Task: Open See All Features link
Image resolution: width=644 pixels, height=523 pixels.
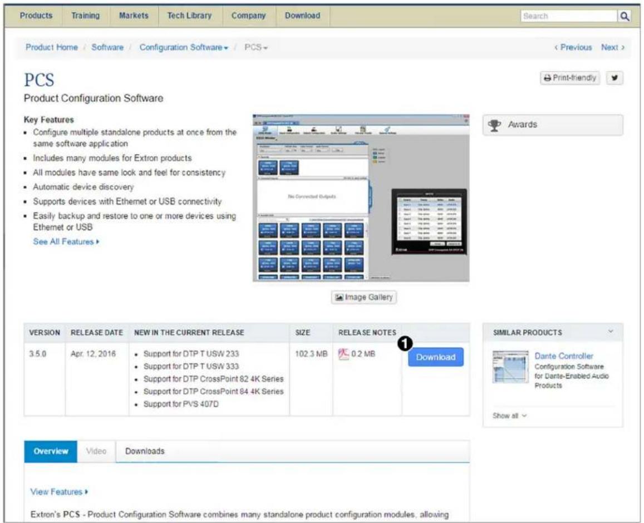Action: tap(66, 242)
